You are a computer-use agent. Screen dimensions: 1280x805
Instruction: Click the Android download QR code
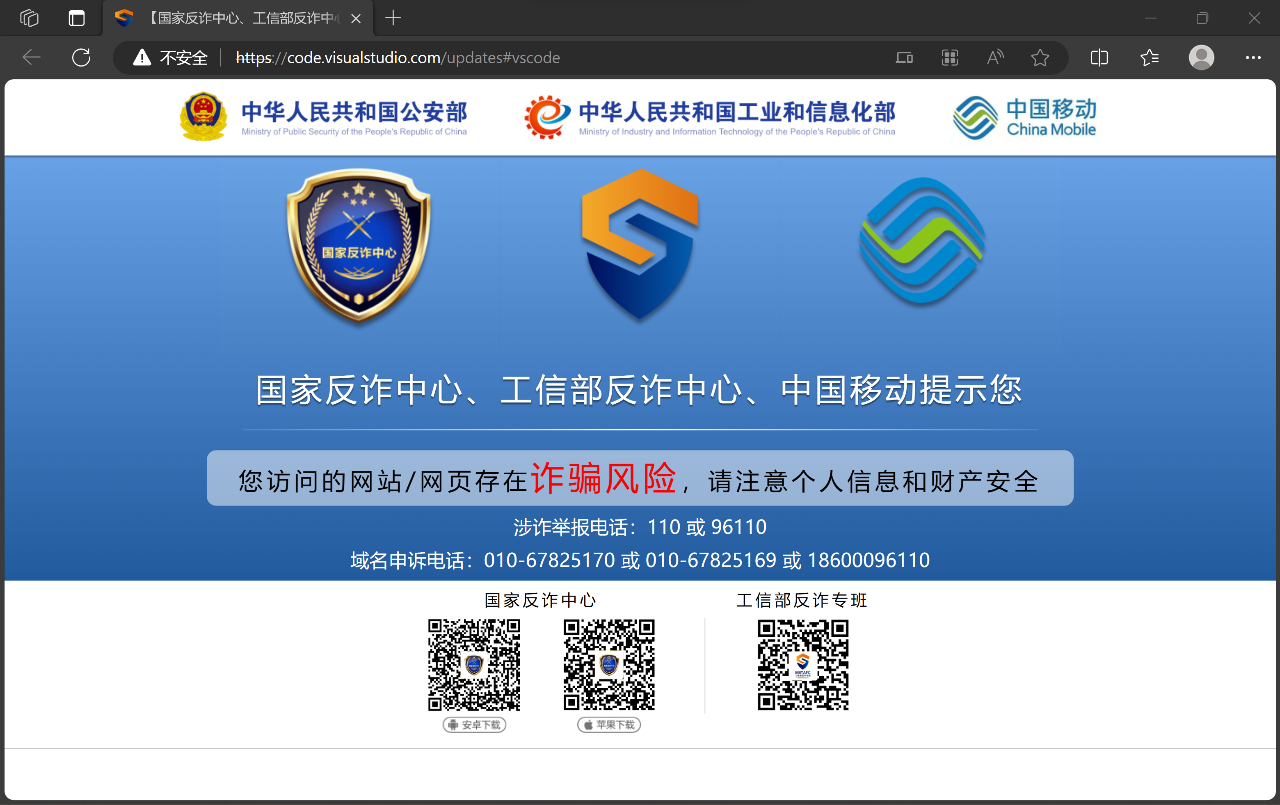pyautogui.click(x=474, y=665)
